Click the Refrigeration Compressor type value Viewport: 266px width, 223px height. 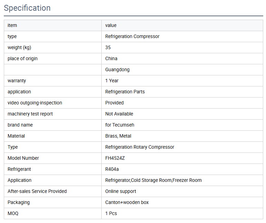click(x=132, y=36)
